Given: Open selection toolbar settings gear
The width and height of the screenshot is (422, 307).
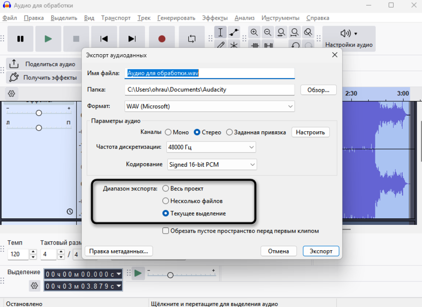Looking at the screenshot, I should tap(34, 286).
